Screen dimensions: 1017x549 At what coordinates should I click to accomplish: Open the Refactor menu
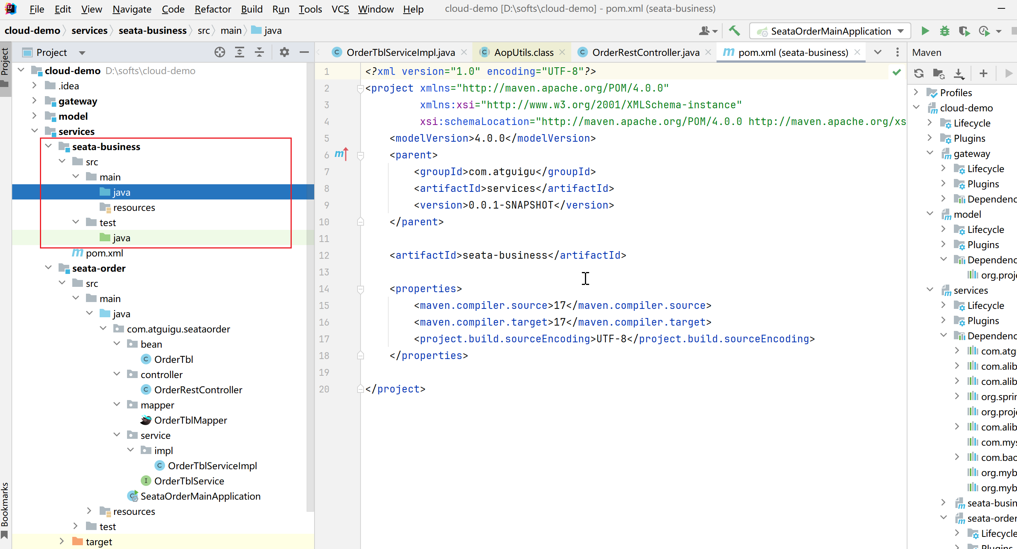point(213,9)
